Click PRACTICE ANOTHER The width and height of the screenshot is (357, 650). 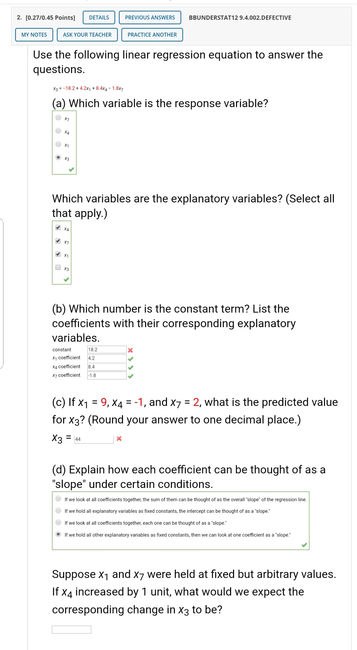tap(152, 34)
